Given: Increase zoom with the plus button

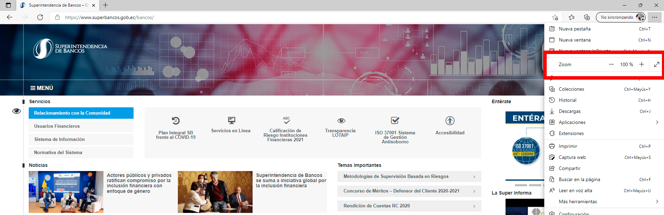Looking at the screenshot, I should 642,64.
